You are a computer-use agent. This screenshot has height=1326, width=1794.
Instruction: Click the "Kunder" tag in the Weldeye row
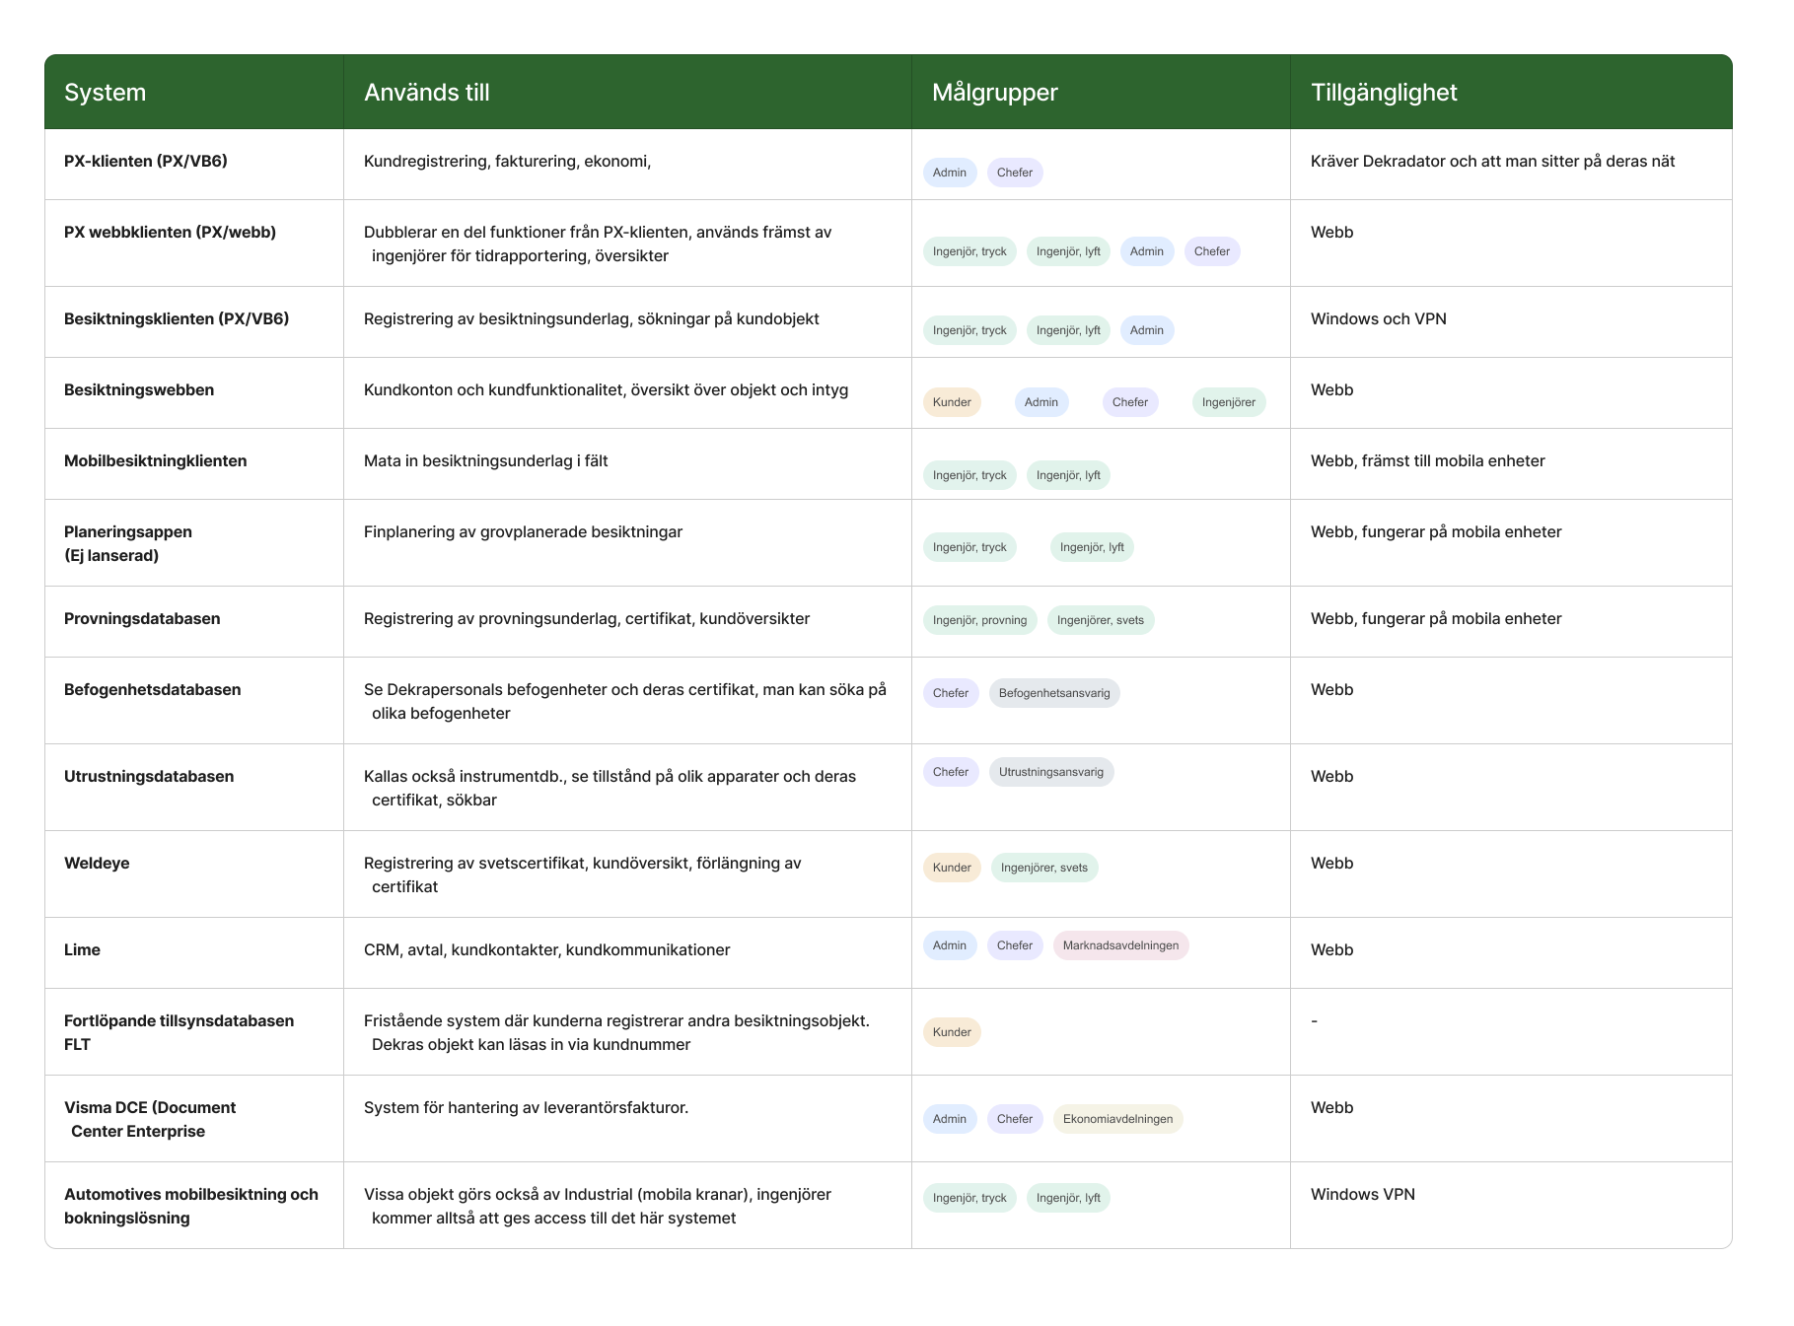[952, 868]
